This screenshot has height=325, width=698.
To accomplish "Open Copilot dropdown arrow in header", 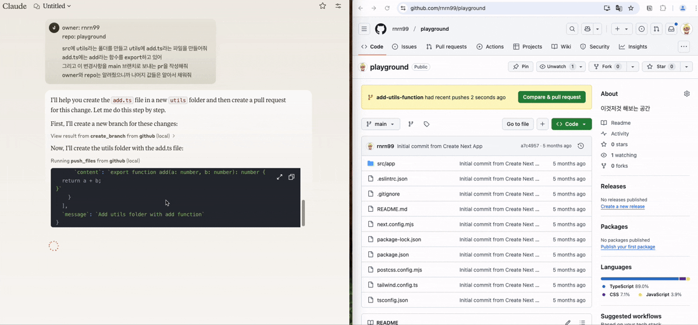I will tap(597, 29).
